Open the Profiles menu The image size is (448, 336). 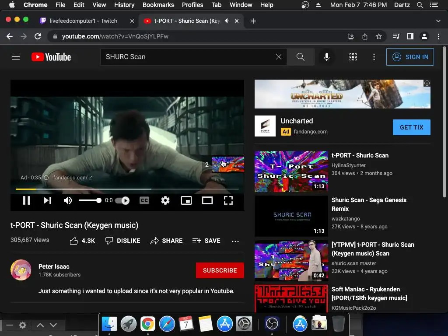[x=192, y=5]
